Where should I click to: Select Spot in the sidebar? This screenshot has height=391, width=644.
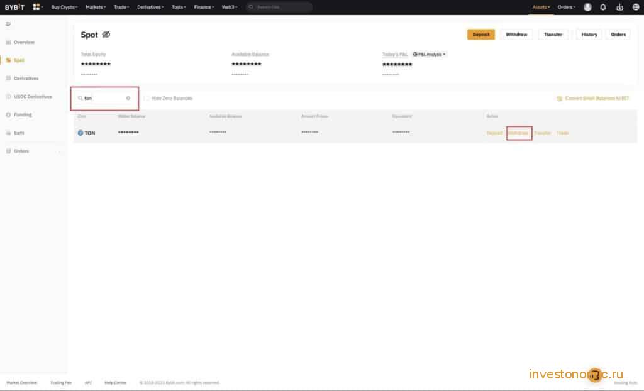click(x=19, y=60)
